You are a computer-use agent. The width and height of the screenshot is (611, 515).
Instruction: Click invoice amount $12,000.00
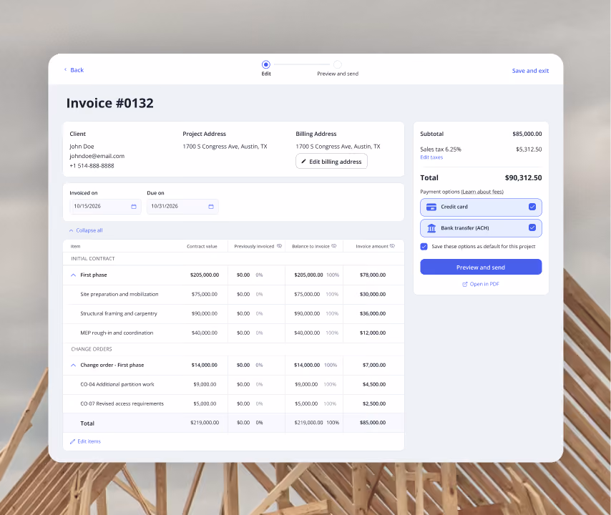coord(373,333)
